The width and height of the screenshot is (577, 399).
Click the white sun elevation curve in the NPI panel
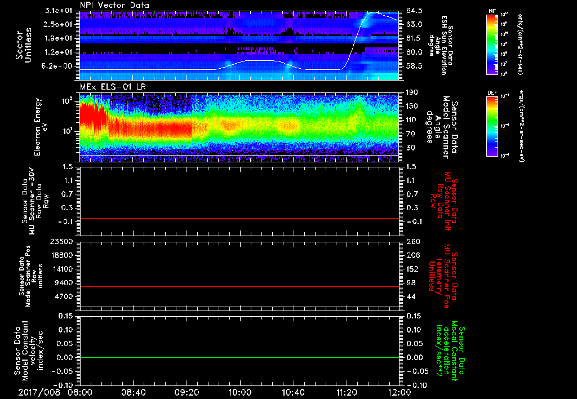tap(353, 41)
